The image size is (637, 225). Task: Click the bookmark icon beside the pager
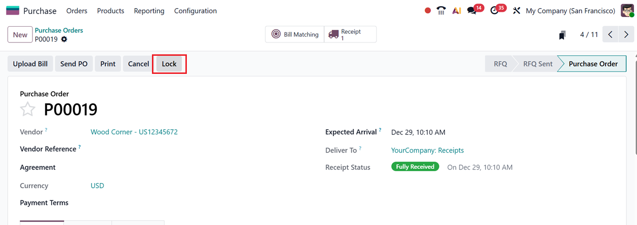[562, 35]
